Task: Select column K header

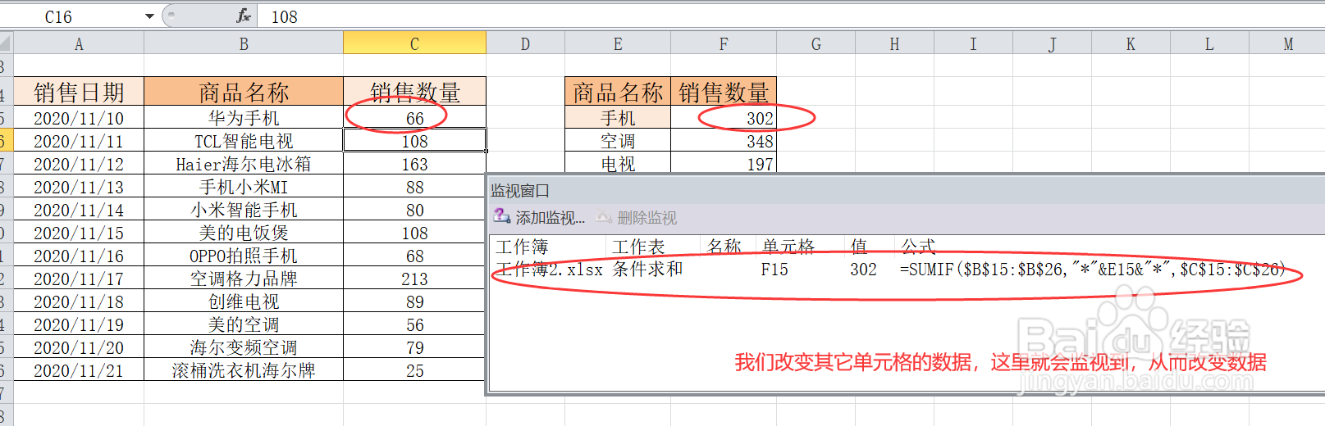Action: [x=1131, y=43]
